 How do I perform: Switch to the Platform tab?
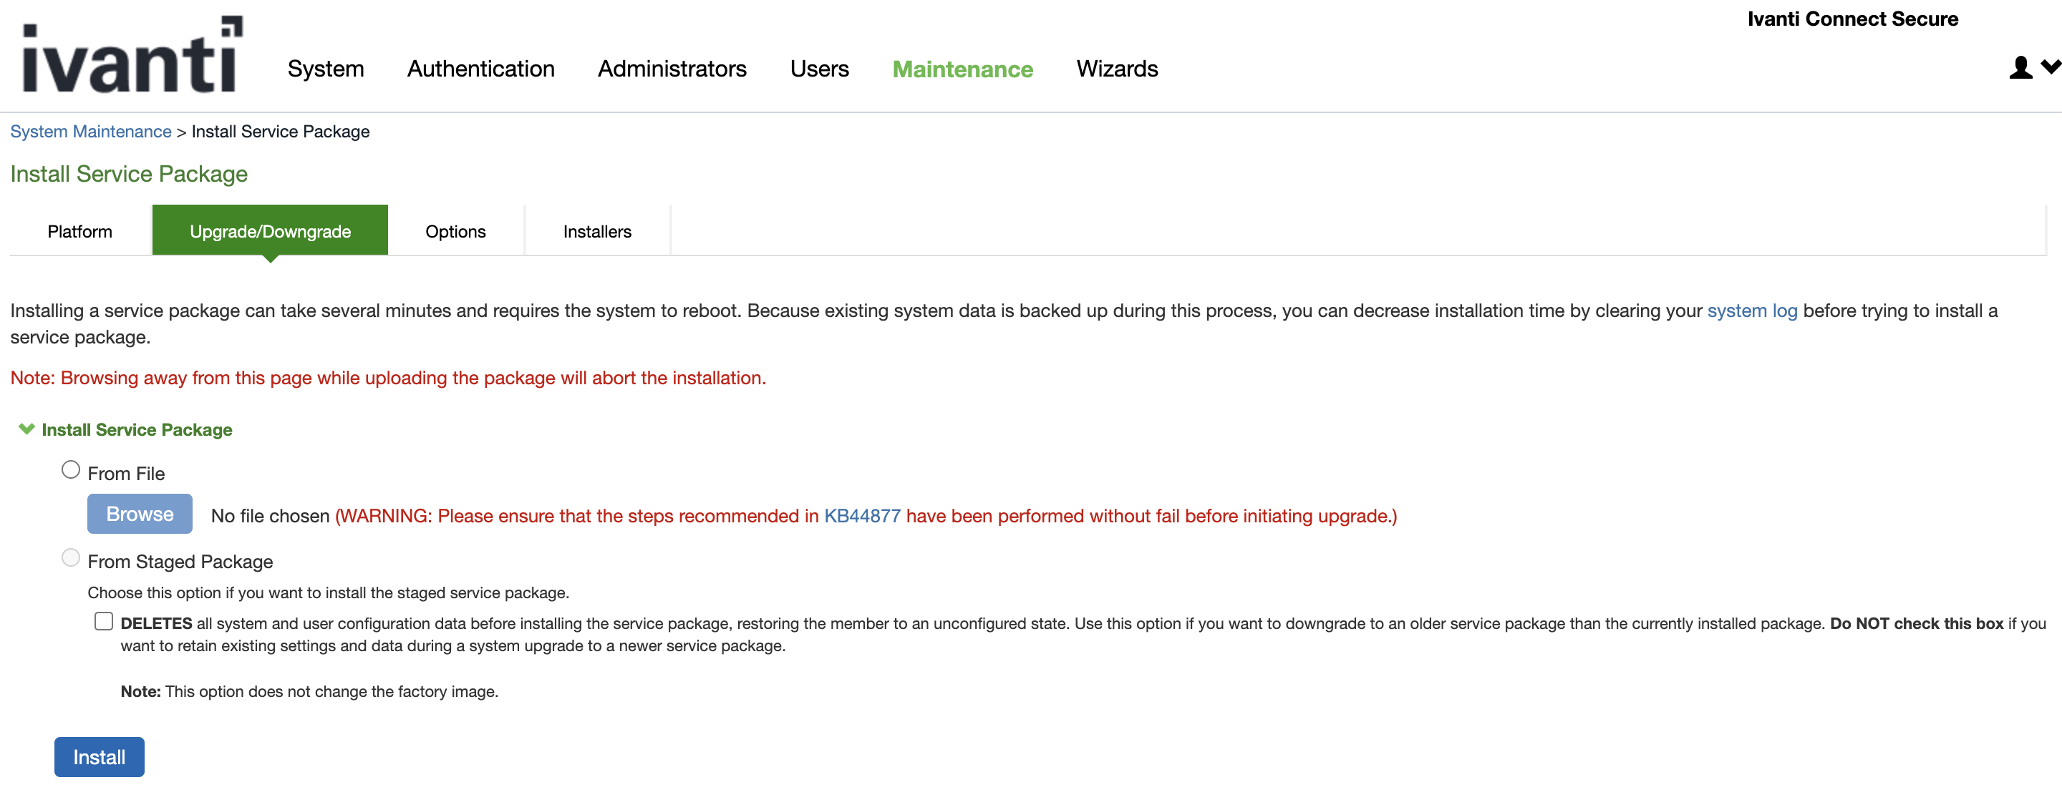tap(80, 231)
